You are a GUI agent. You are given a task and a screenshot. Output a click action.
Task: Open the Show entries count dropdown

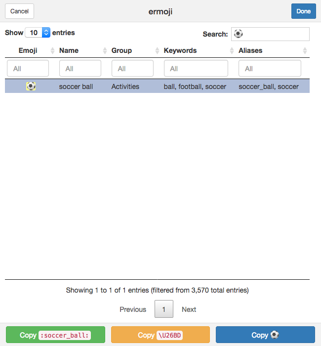(x=38, y=33)
